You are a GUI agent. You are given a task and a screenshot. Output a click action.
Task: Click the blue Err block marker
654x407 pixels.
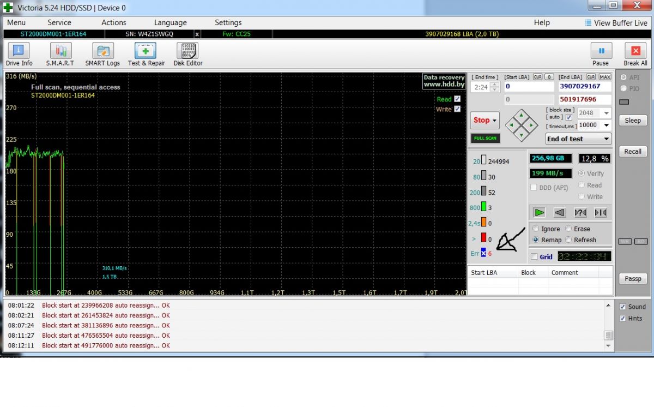(483, 253)
